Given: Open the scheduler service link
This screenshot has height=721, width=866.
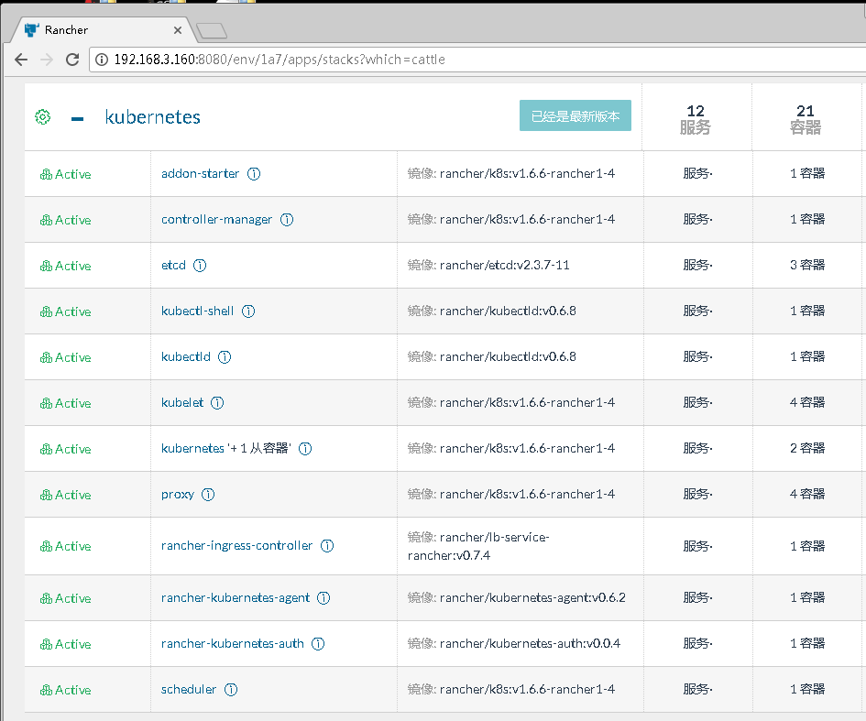Looking at the screenshot, I should [189, 689].
